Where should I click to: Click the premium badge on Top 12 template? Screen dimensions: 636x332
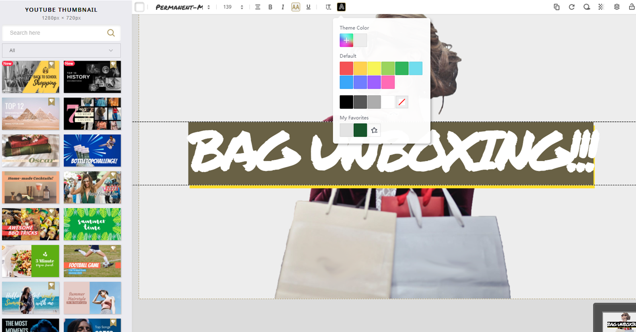tap(52, 101)
